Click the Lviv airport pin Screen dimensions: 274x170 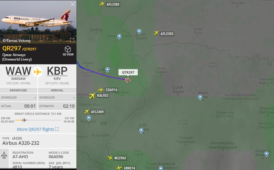(x=141, y=131)
